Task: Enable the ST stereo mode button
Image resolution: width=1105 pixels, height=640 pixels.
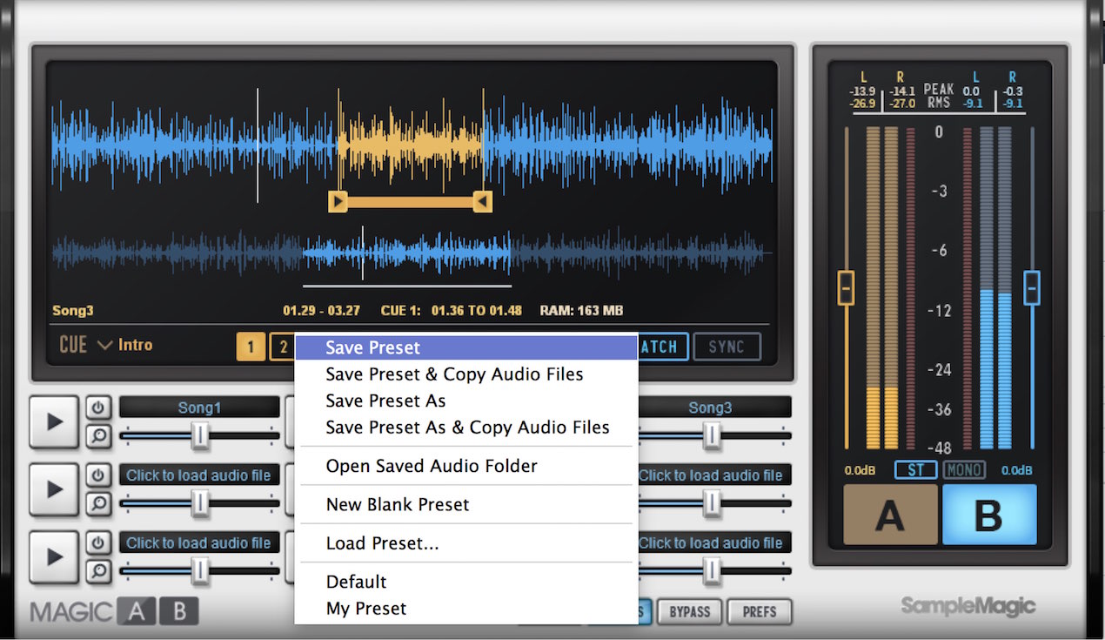Action: (x=916, y=470)
